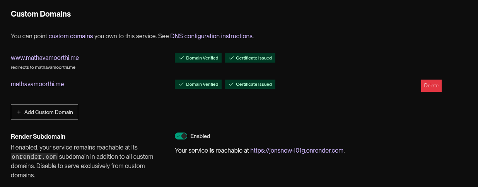Click the checkmark icon in mathavamoorthi.me's Domain Verified badge

tap(181, 84)
